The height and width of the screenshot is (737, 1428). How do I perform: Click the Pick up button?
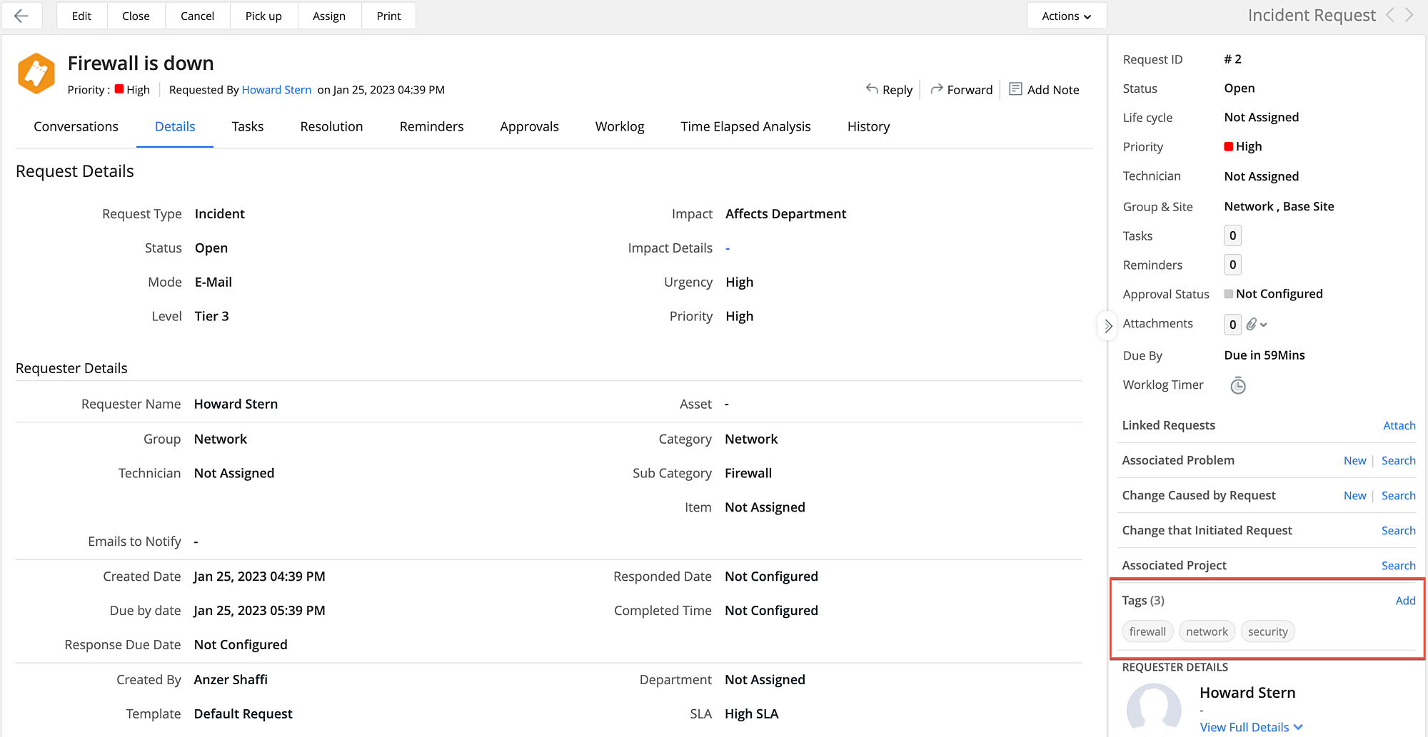pos(263,16)
